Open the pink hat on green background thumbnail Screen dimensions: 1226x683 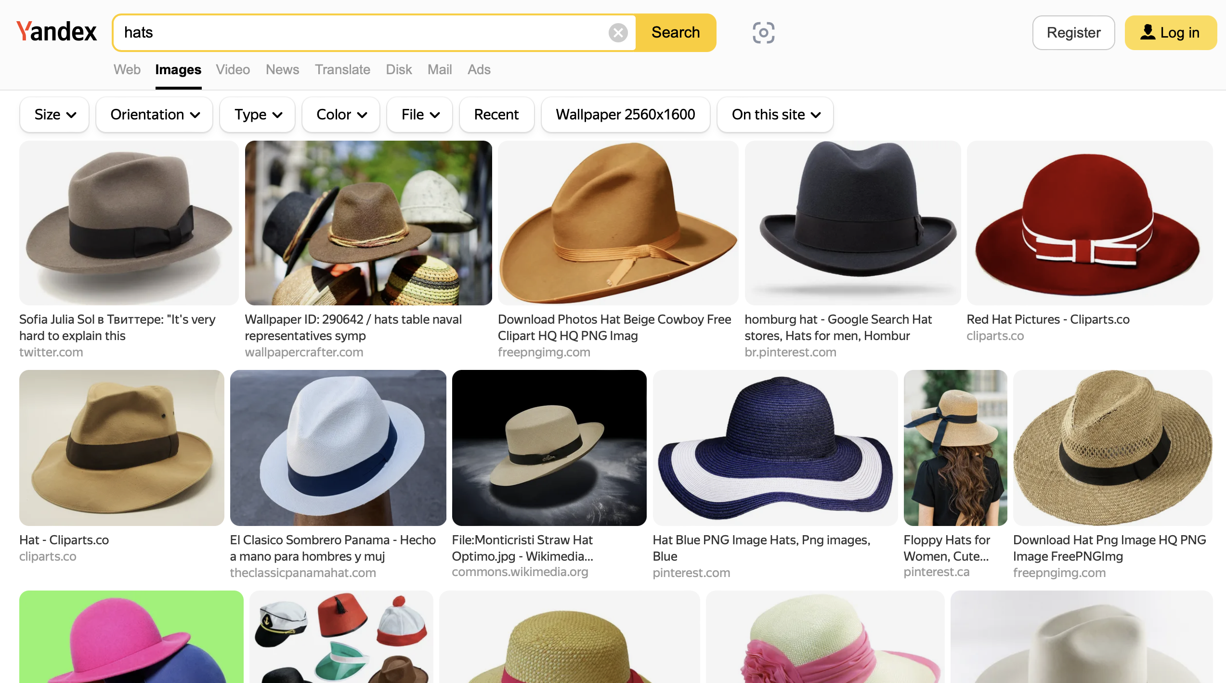(131, 637)
